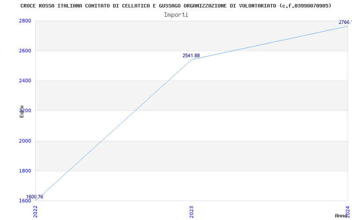Click the 2800 y-axis tick label
The image size is (352, 220).
[25, 21]
